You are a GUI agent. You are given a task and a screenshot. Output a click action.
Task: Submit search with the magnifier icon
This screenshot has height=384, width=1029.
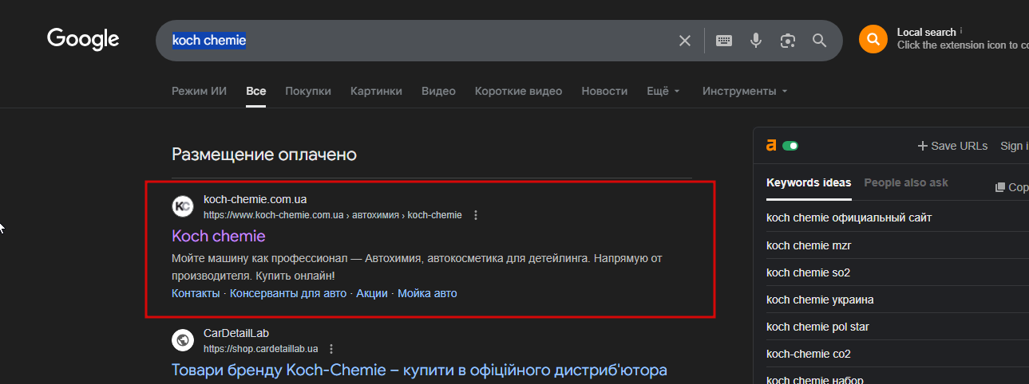coord(820,41)
